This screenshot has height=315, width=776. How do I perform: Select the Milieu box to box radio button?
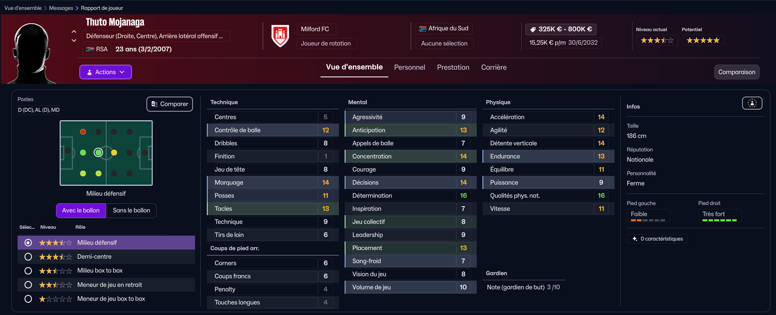click(28, 271)
